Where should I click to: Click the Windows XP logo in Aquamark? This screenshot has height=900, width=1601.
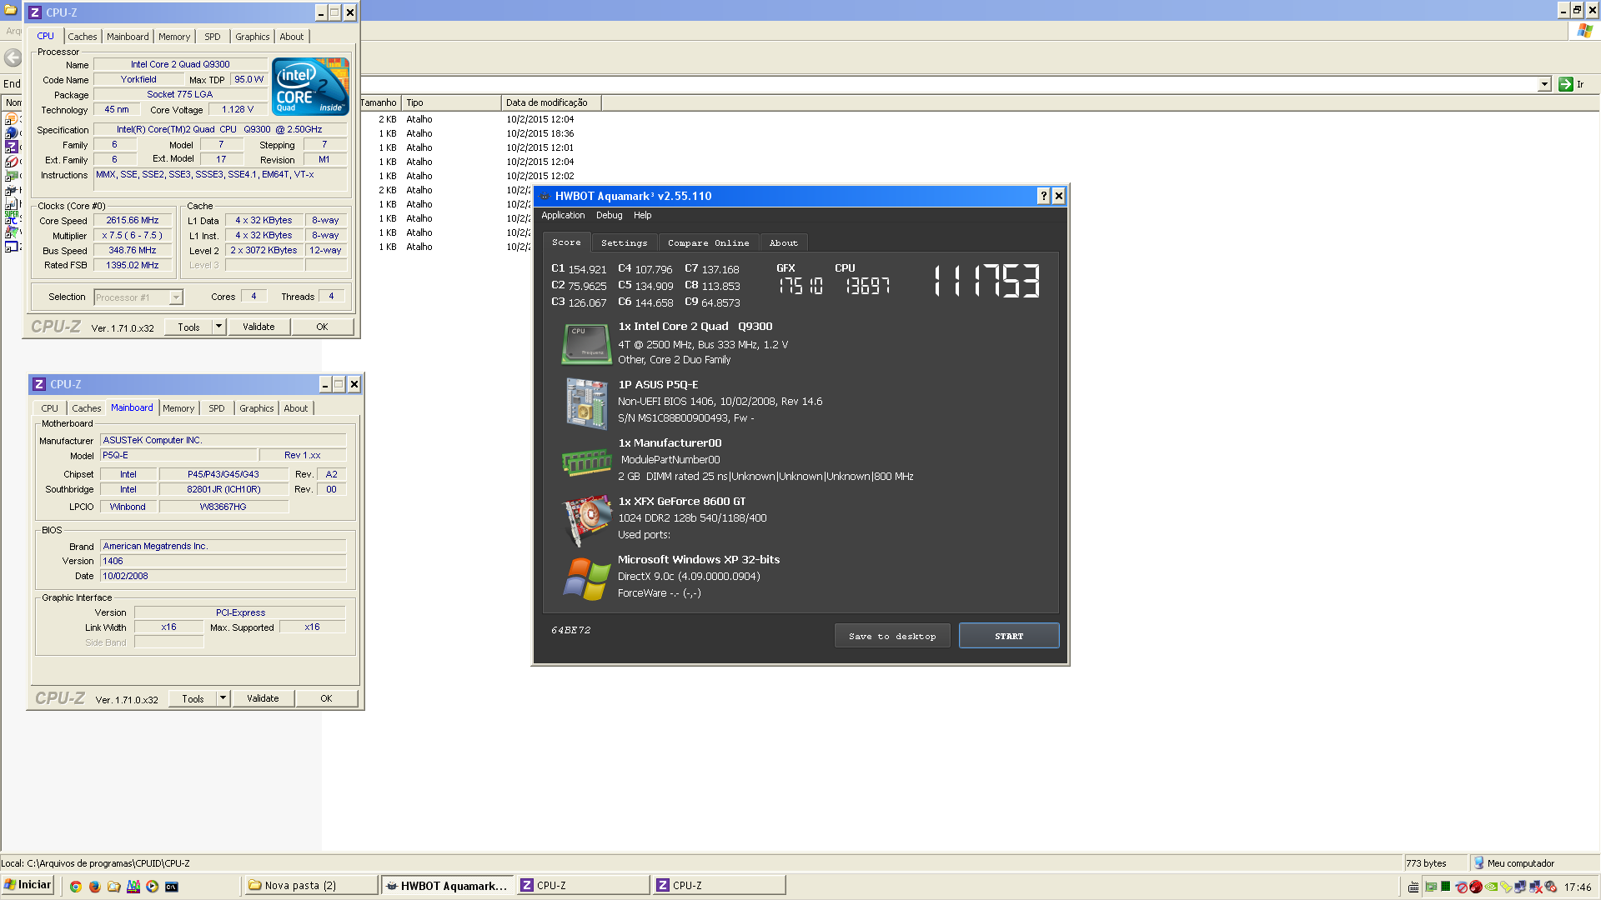[587, 578]
